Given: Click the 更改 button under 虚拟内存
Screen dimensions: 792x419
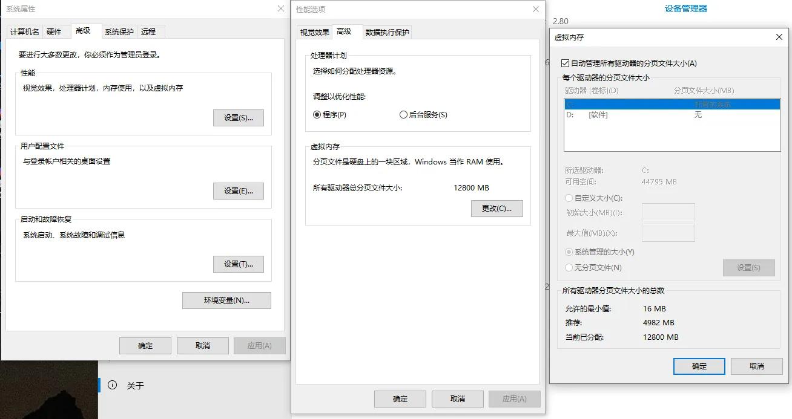Looking at the screenshot, I should [x=497, y=209].
